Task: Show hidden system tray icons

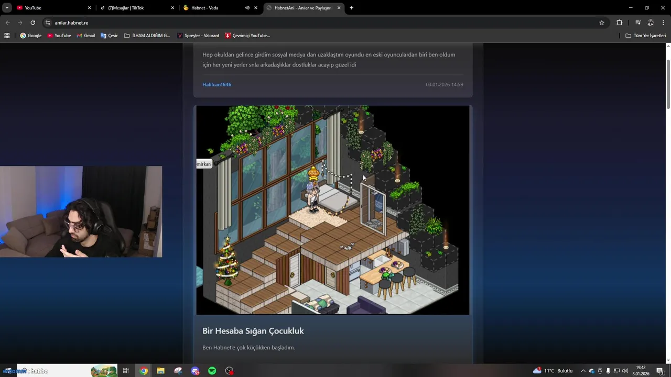Action: [583, 371]
